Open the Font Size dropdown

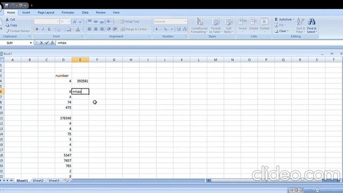tap(69, 21)
